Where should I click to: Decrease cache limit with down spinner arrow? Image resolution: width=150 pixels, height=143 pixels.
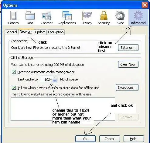click(x=55, y=81)
